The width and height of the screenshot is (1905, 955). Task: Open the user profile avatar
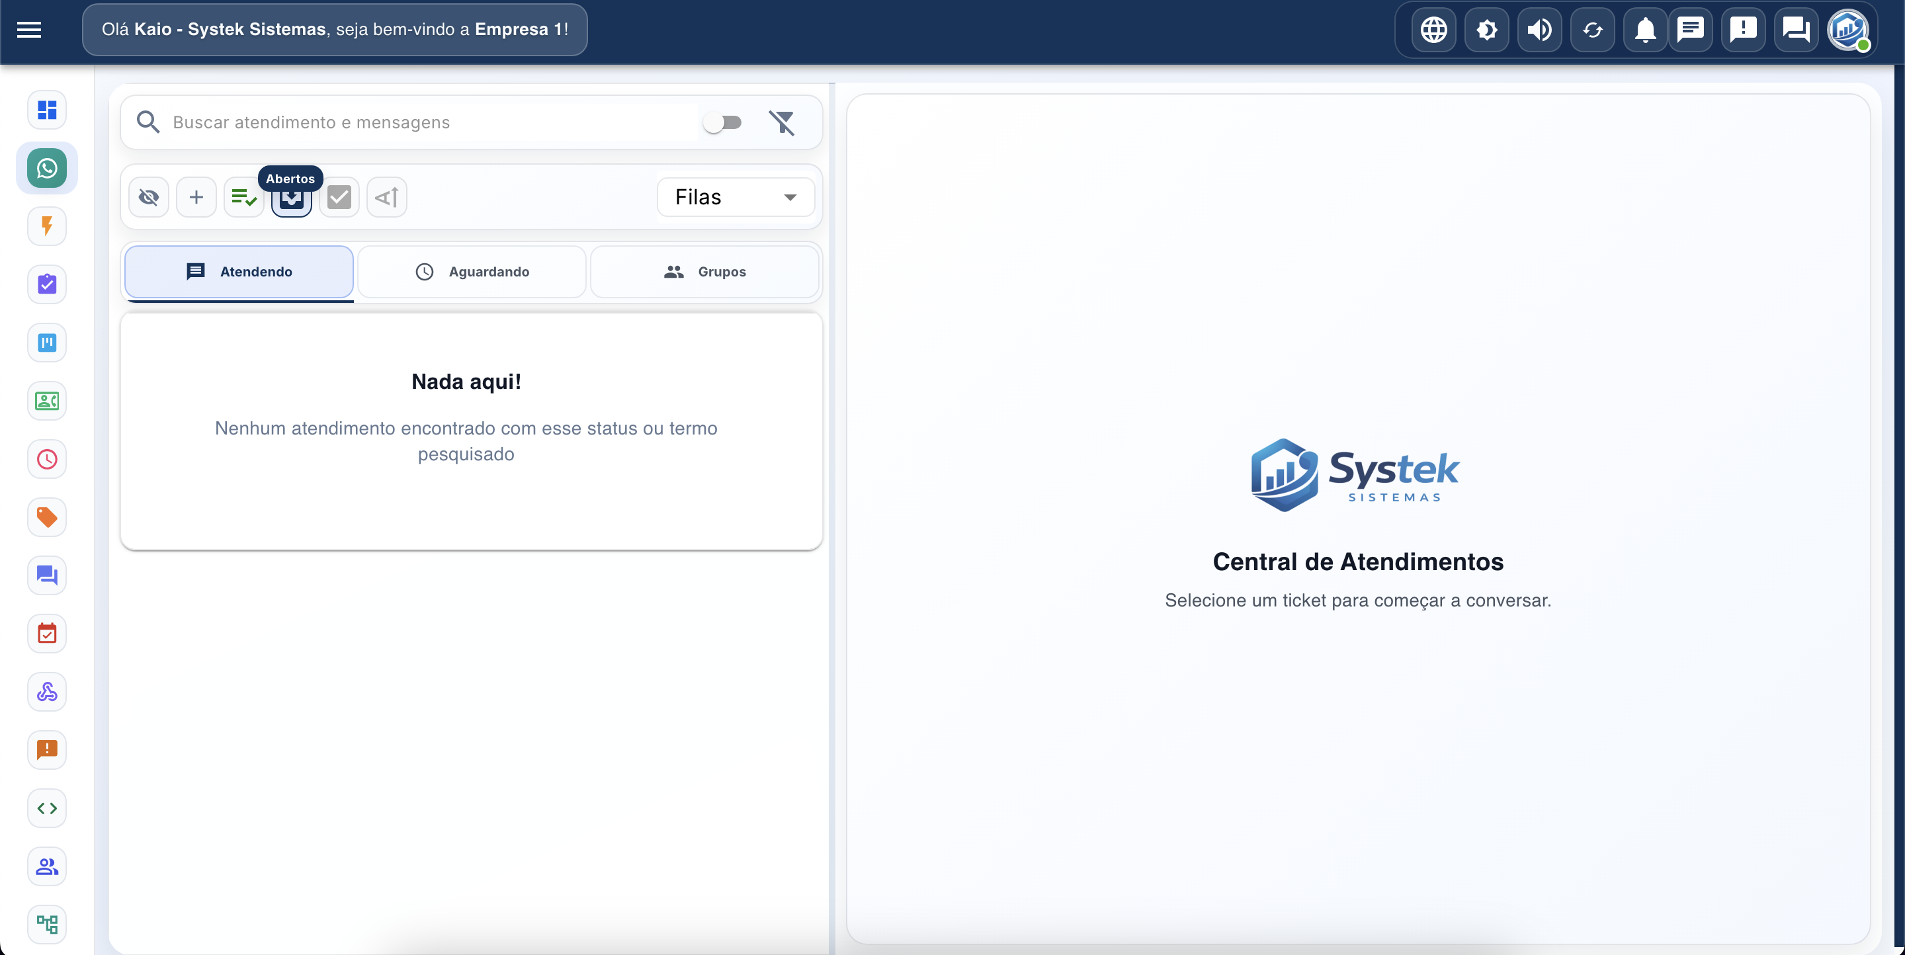1848,30
